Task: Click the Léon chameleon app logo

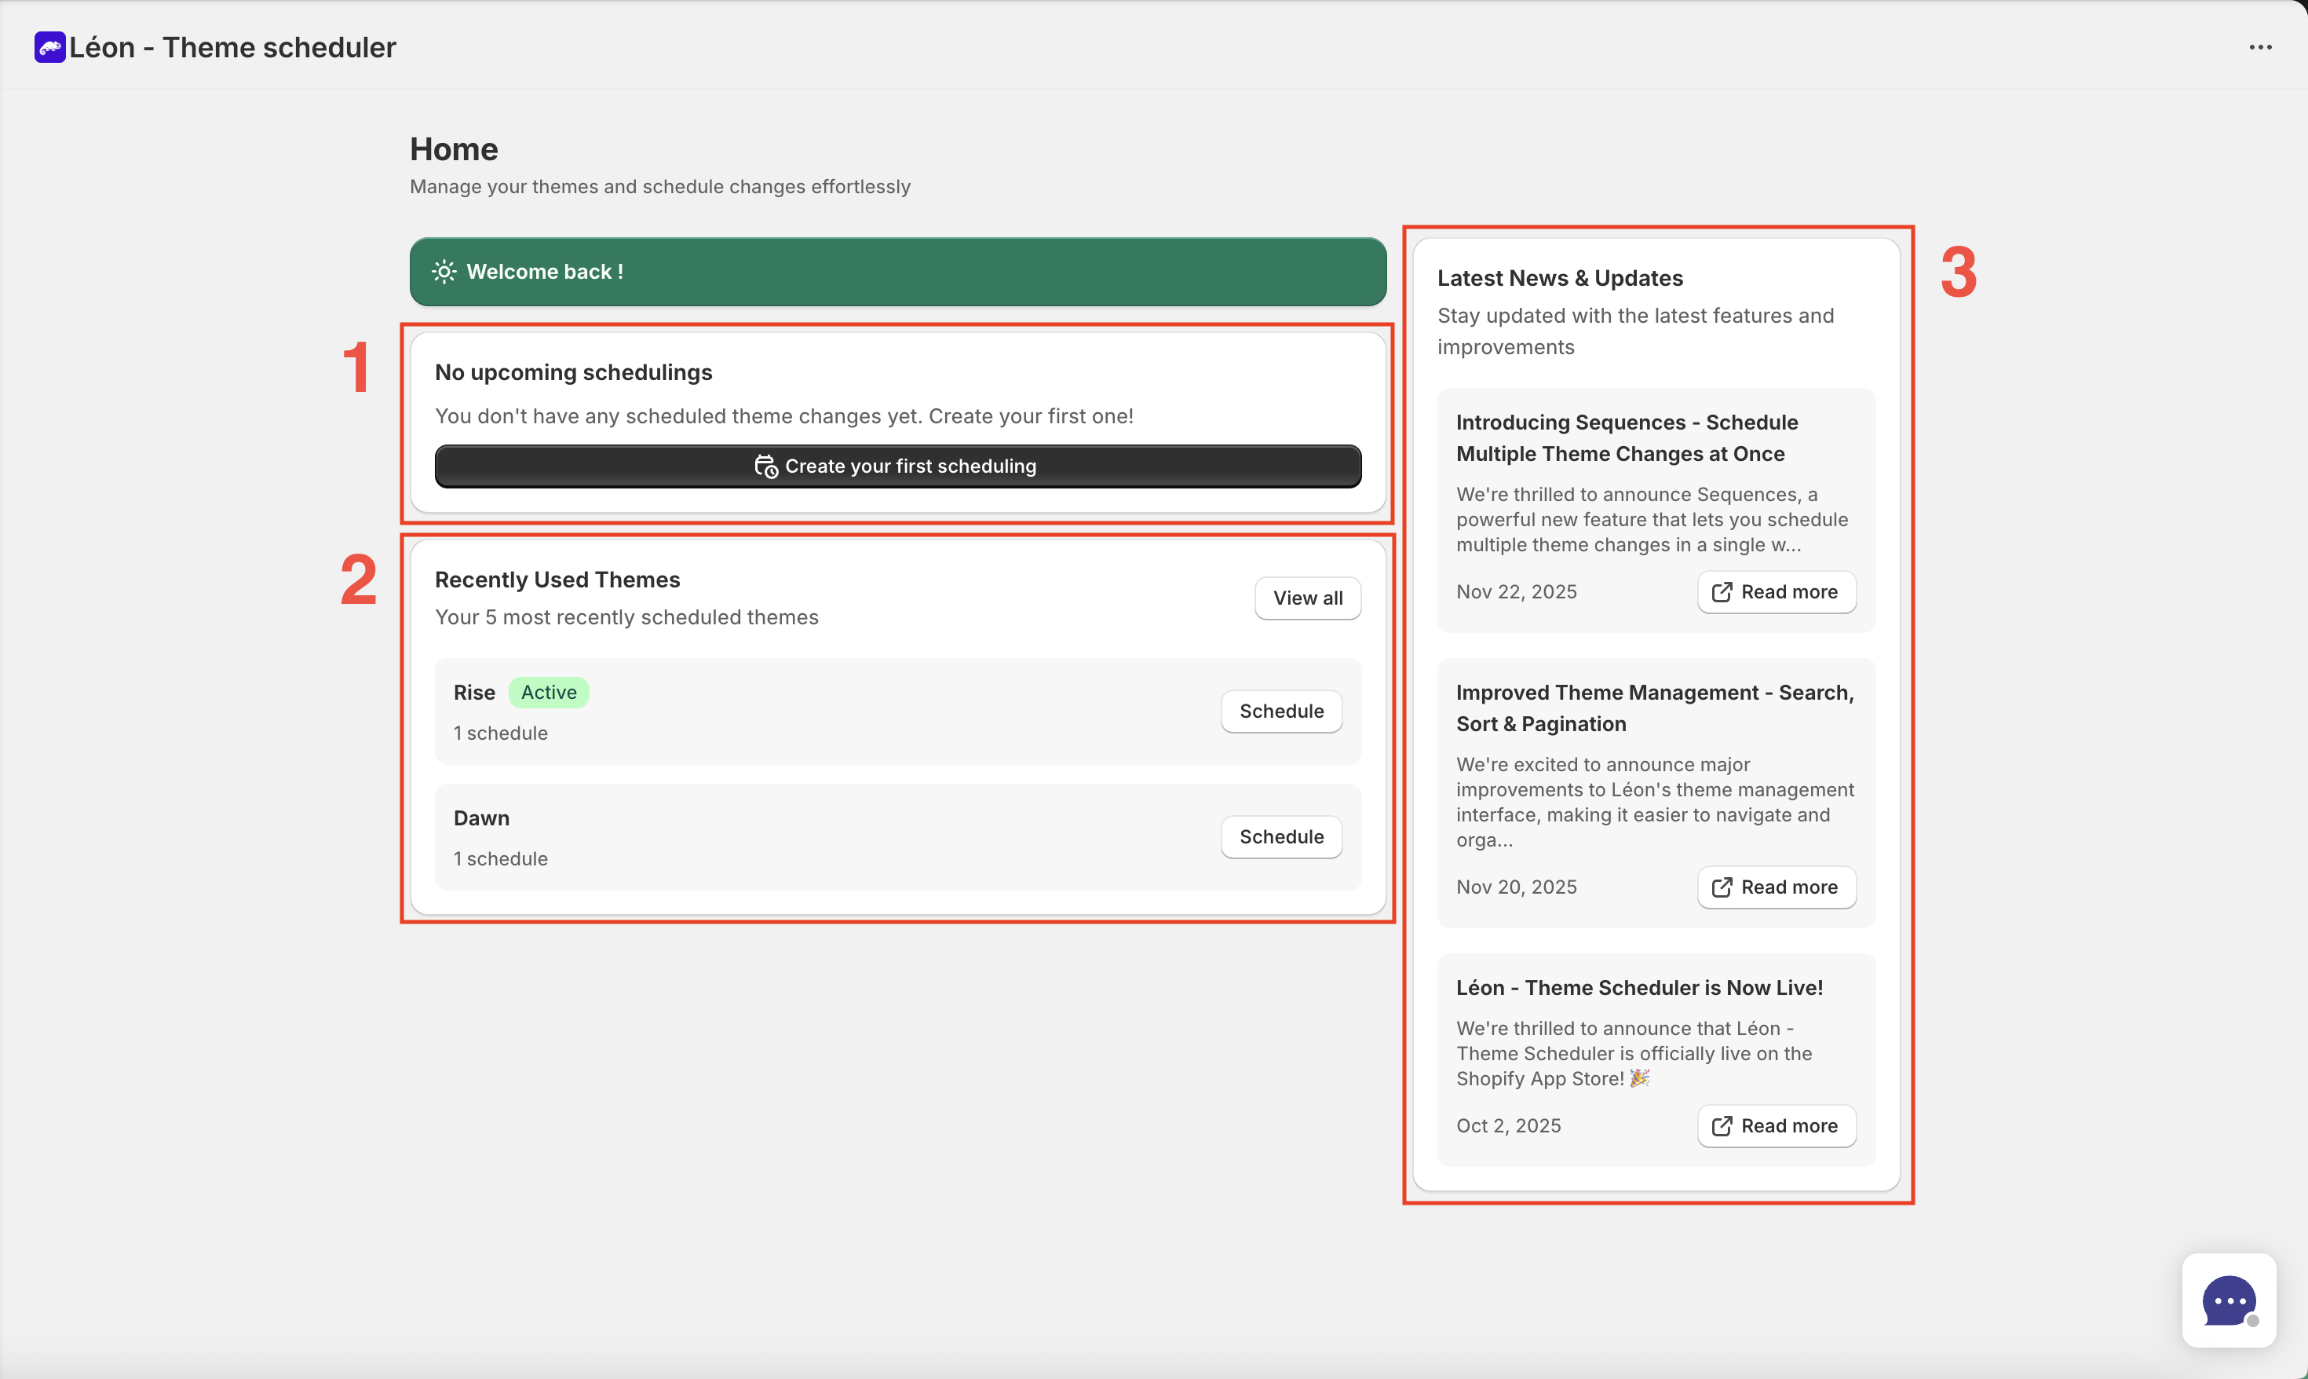Action: point(49,47)
